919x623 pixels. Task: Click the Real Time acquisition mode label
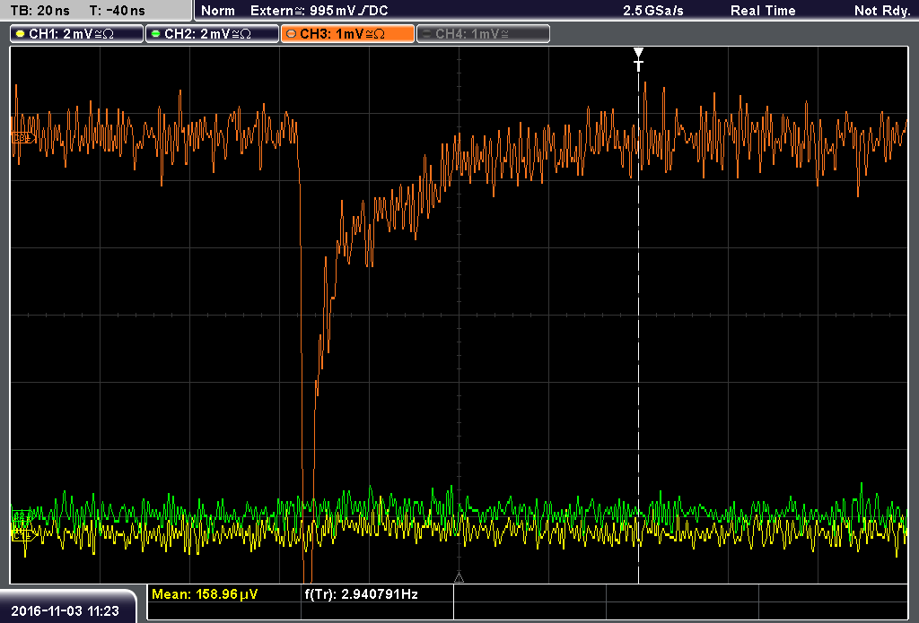[763, 11]
